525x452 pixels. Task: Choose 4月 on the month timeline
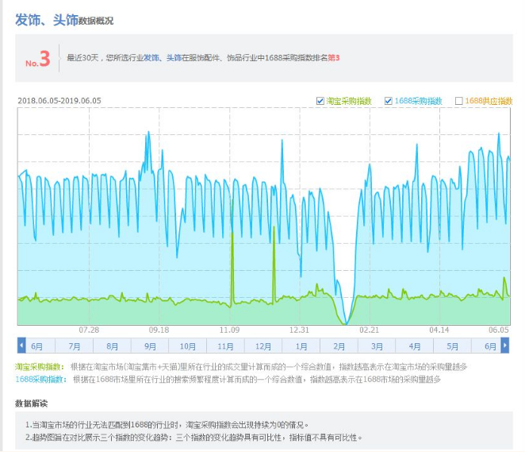coord(415,346)
